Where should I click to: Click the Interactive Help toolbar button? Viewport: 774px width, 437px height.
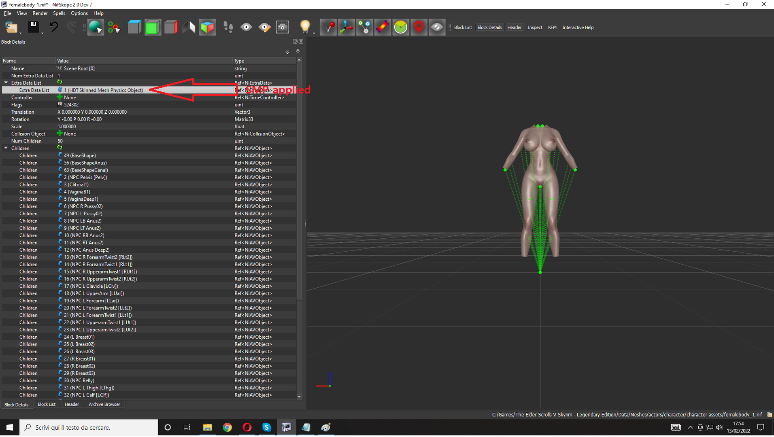click(x=578, y=28)
